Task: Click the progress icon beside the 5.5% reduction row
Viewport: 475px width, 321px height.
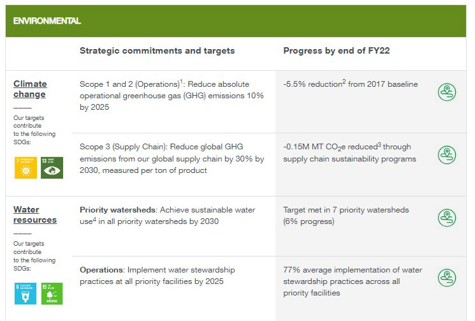Action: pyautogui.click(x=446, y=92)
